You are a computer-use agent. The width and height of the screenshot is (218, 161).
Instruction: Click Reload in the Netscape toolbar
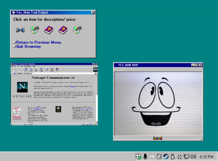coord(26,70)
